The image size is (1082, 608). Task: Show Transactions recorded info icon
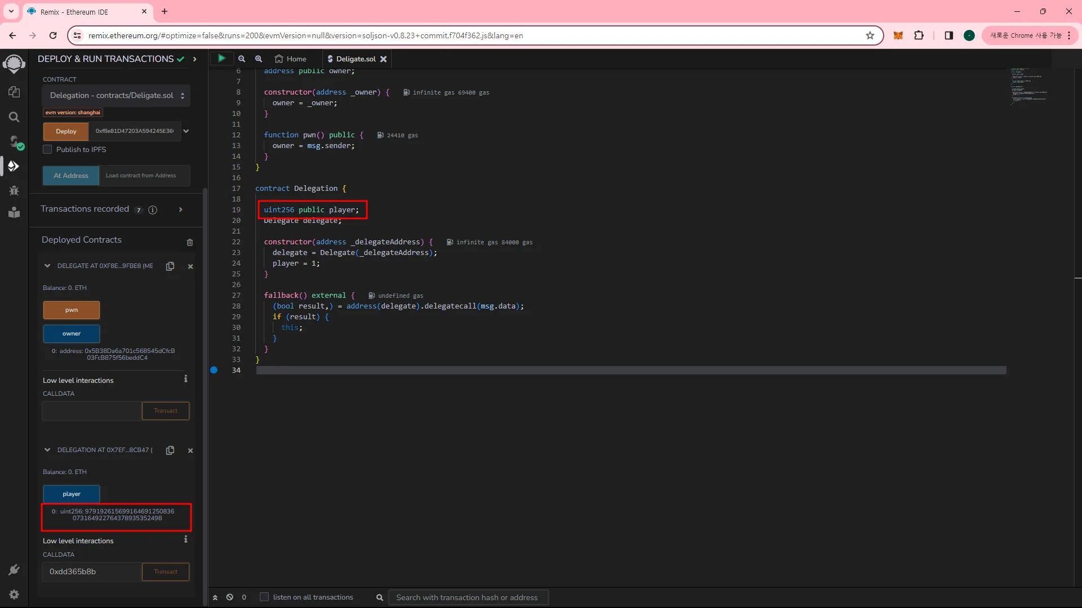coord(153,209)
